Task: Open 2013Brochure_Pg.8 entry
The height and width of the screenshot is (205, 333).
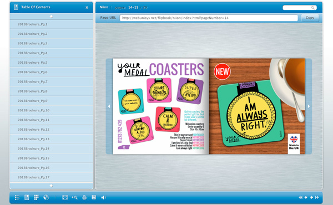Action: click(x=51, y=91)
